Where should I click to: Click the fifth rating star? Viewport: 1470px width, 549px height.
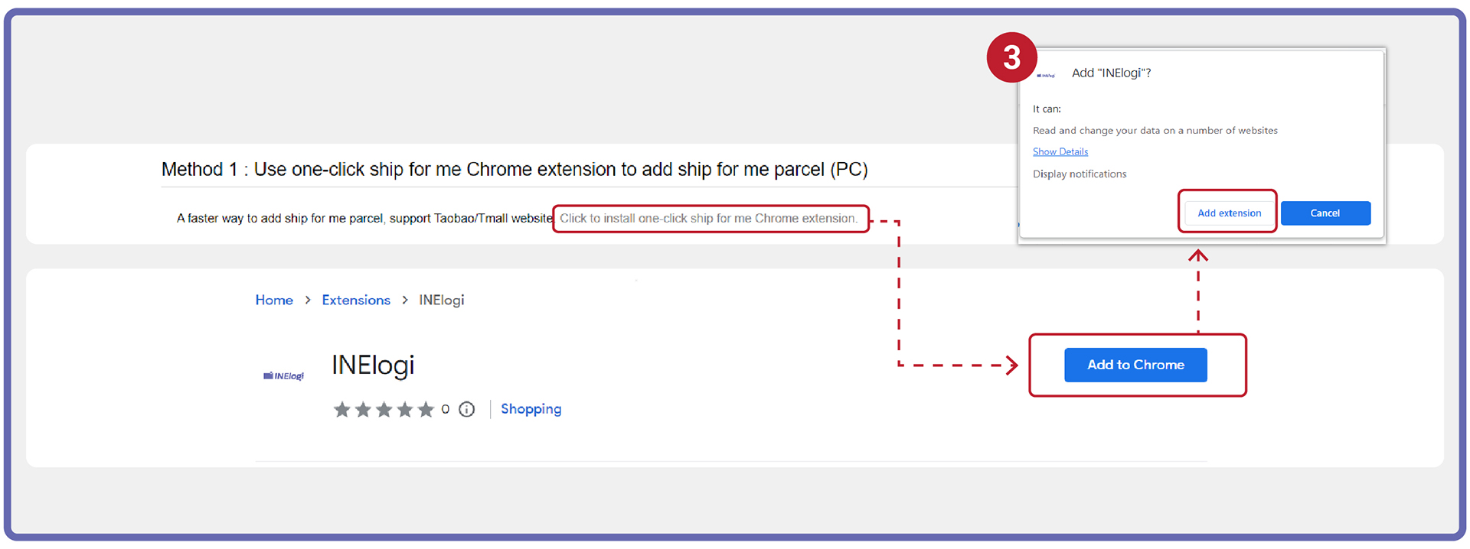[x=426, y=410]
